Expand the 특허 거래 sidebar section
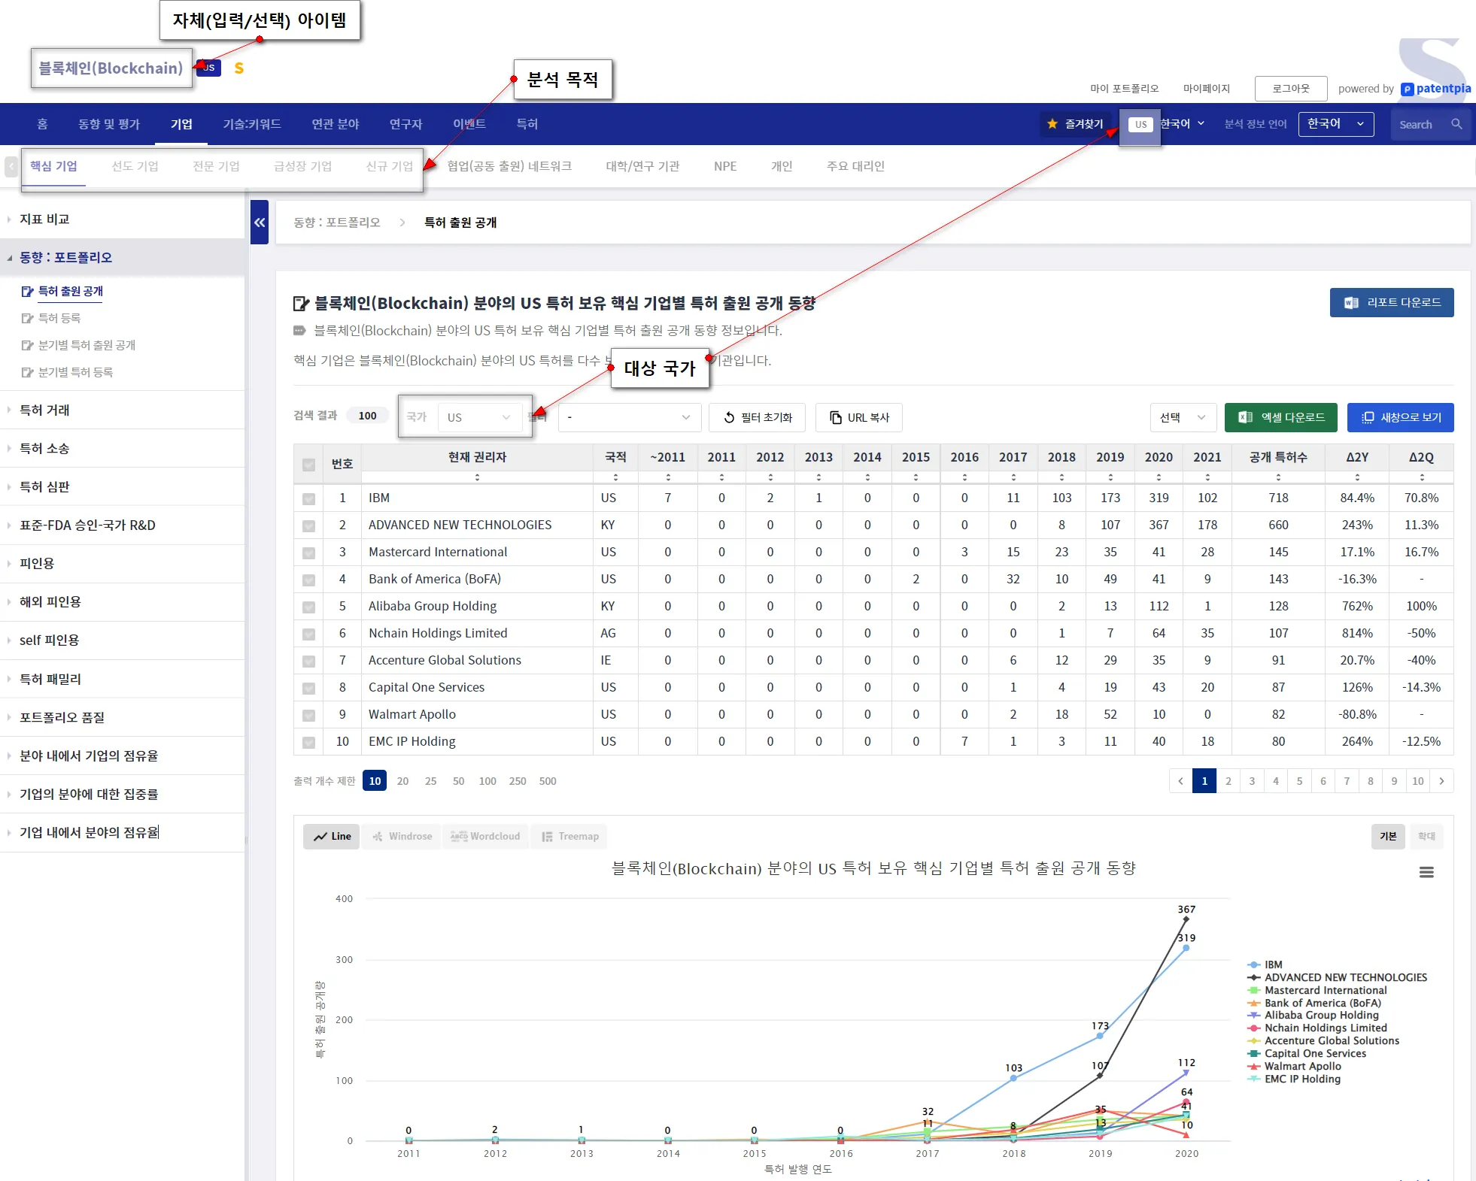The image size is (1476, 1181). tap(45, 410)
